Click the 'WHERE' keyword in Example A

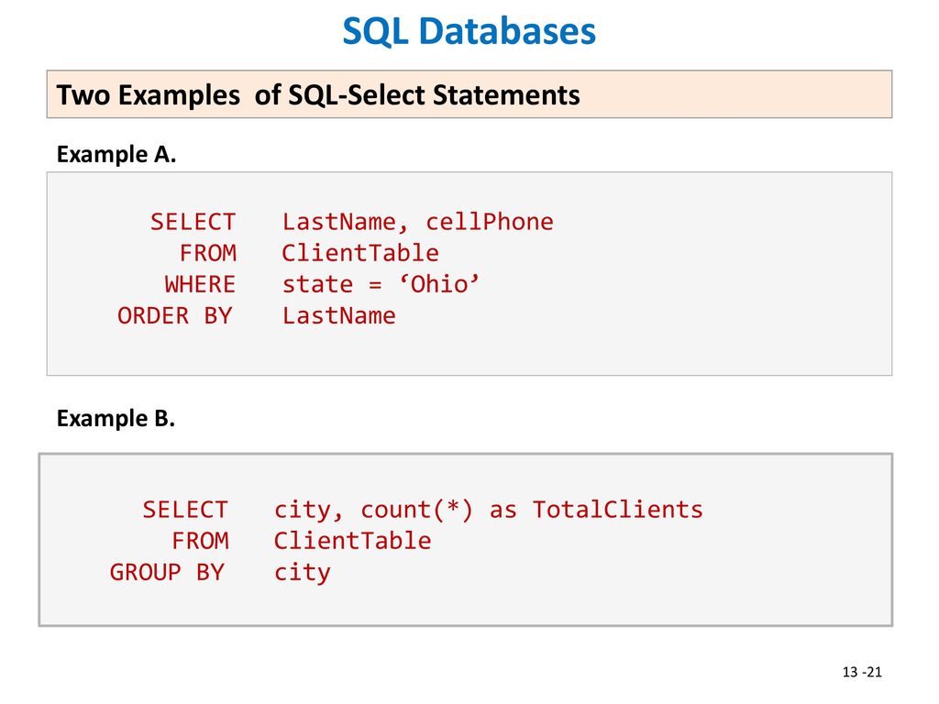coord(200,284)
